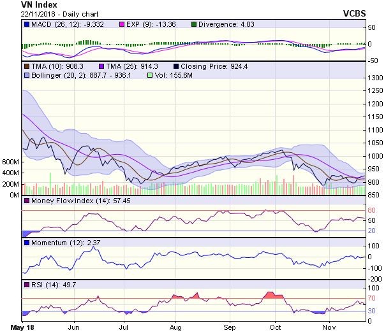
Task: Click the blue MACD legend swatch
Action: [26, 25]
